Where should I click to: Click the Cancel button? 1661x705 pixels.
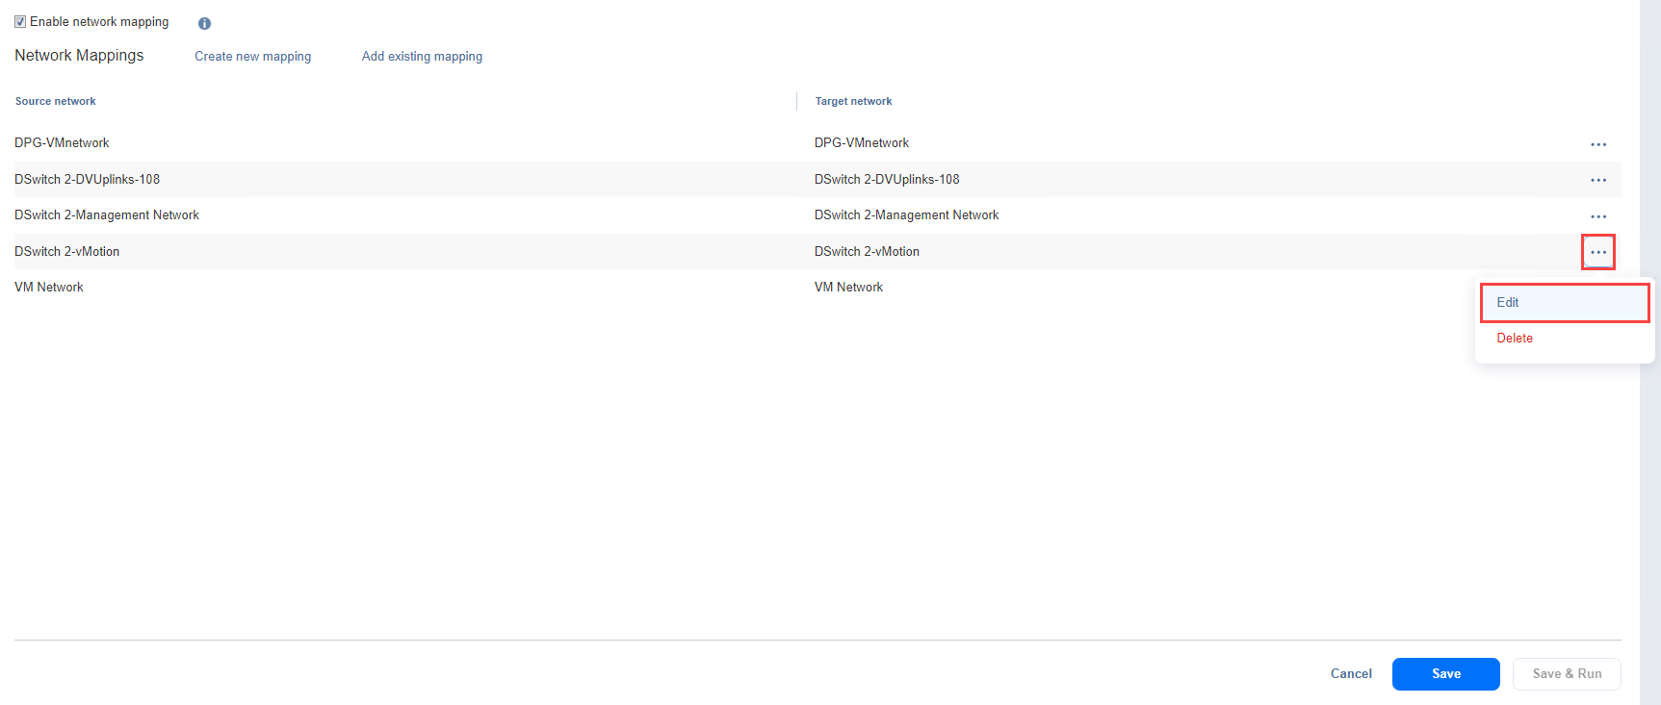click(1351, 674)
